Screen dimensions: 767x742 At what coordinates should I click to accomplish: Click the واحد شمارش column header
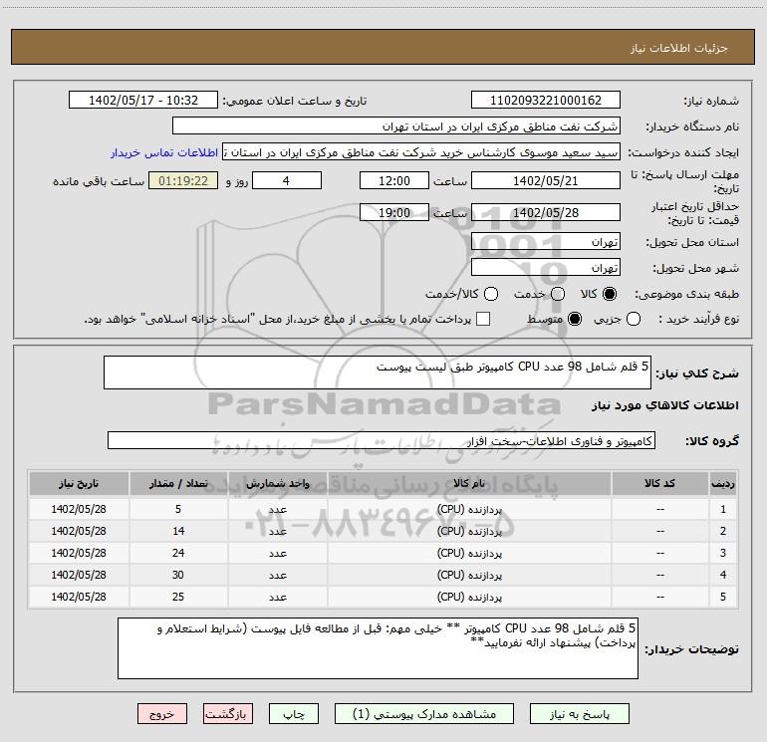[x=277, y=483]
